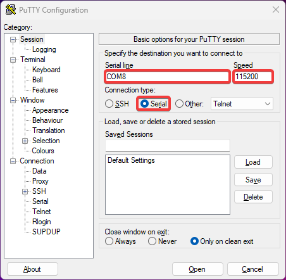Expand the SSH connection subtree
This screenshot has width=286, height=280.
[x=25, y=191]
